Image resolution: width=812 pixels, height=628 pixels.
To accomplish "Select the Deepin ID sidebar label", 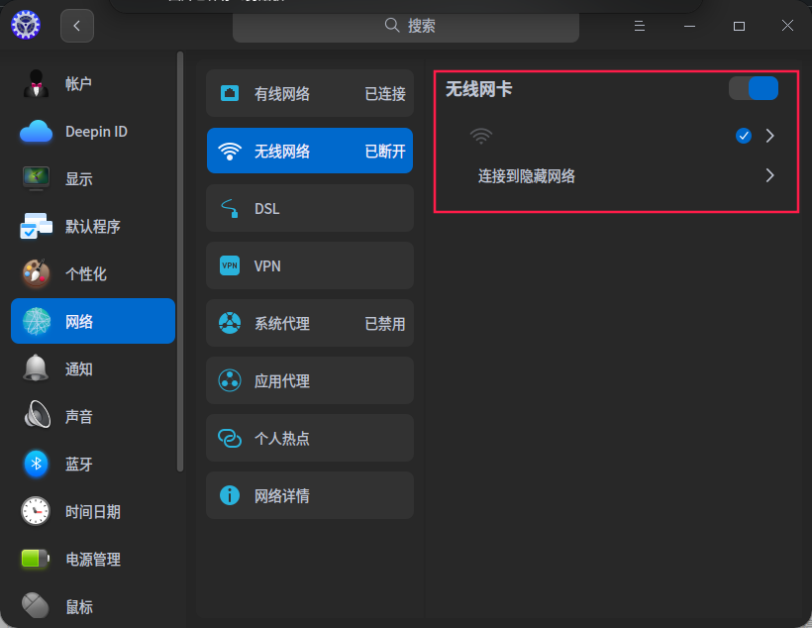I will tap(96, 132).
